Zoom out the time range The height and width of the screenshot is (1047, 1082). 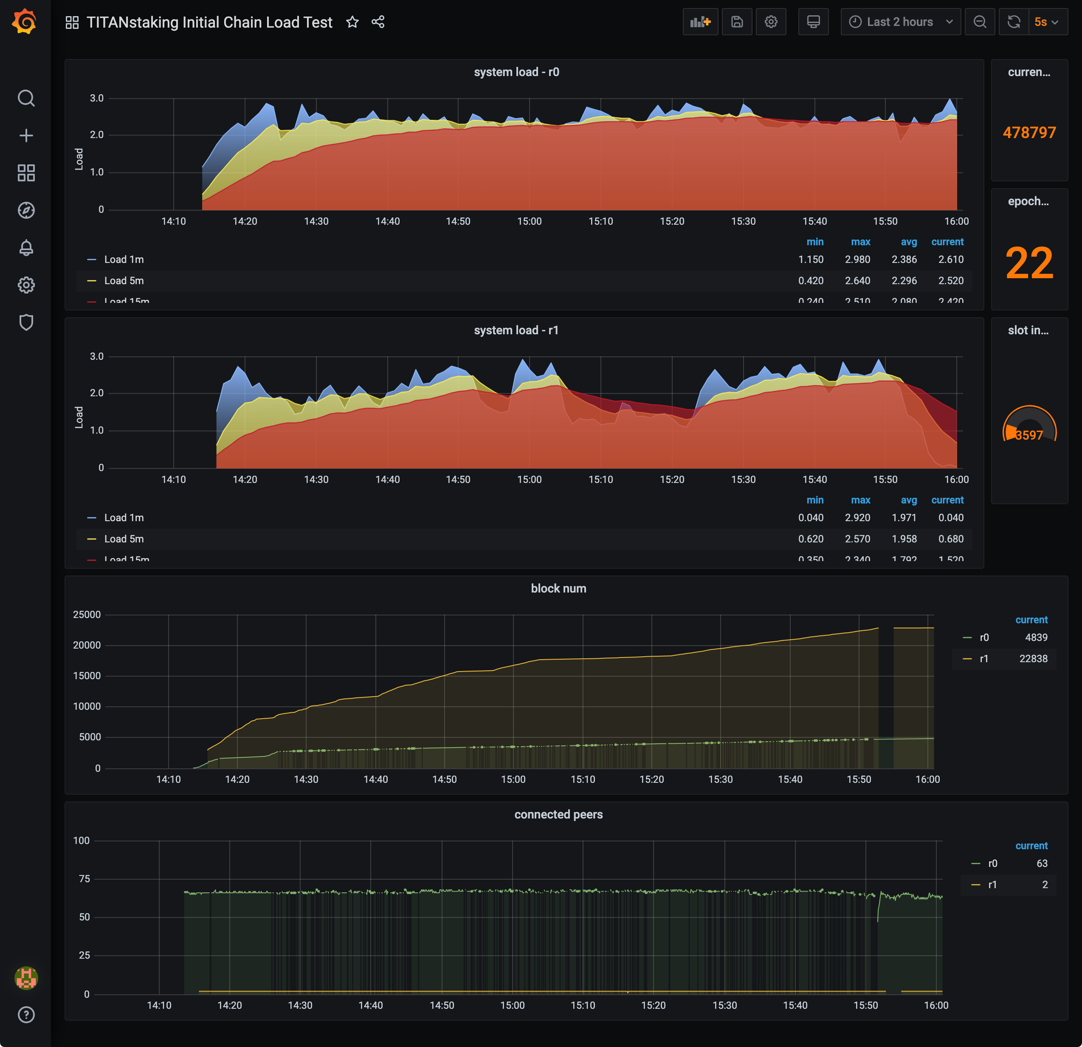(980, 22)
